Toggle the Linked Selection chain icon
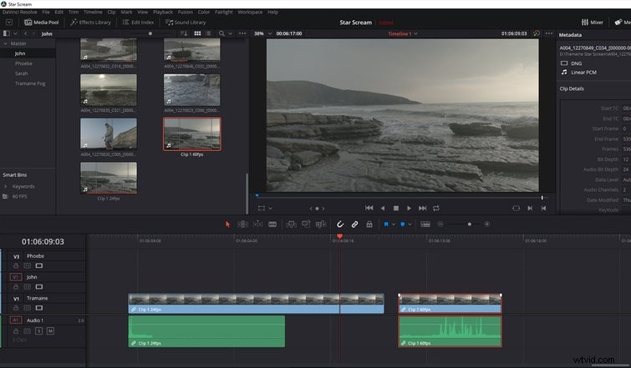The width and height of the screenshot is (631, 368). pyautogui.click(x=354, y=224)
